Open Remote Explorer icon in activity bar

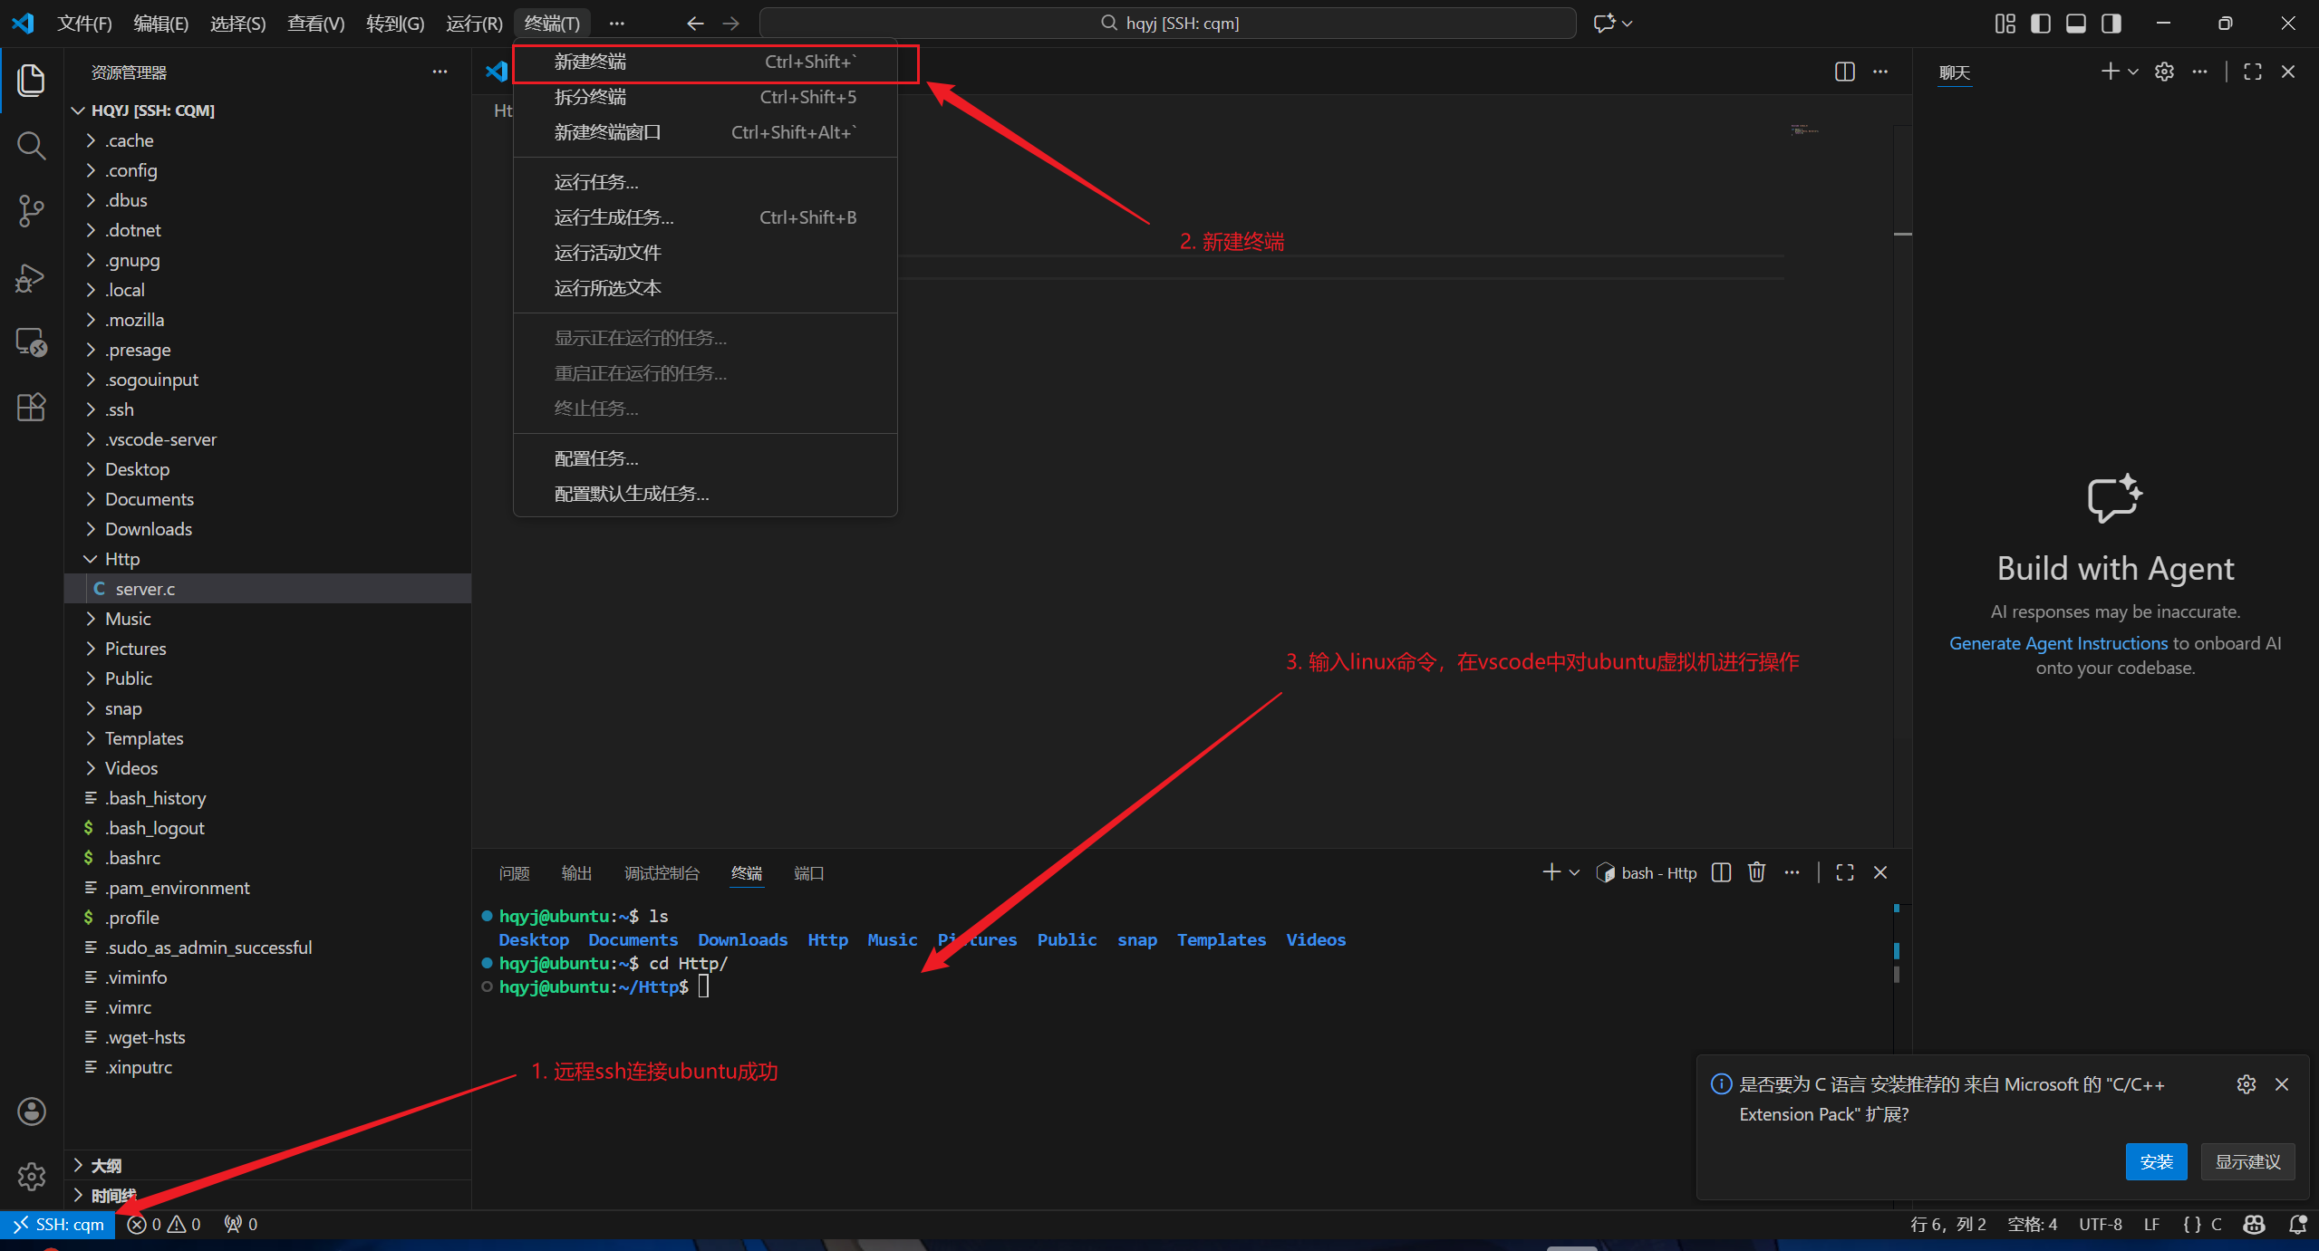31,342
